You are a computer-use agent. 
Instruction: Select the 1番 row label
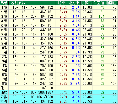4,7
